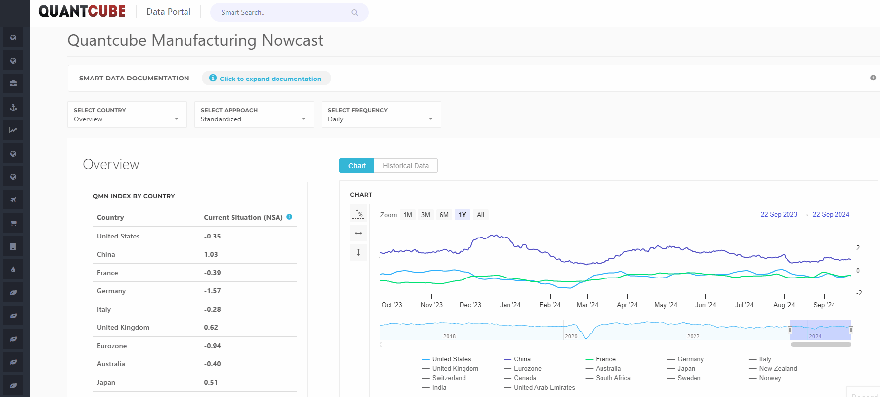
Task: Open the briefcase section in sidebar
Action: 13,84
